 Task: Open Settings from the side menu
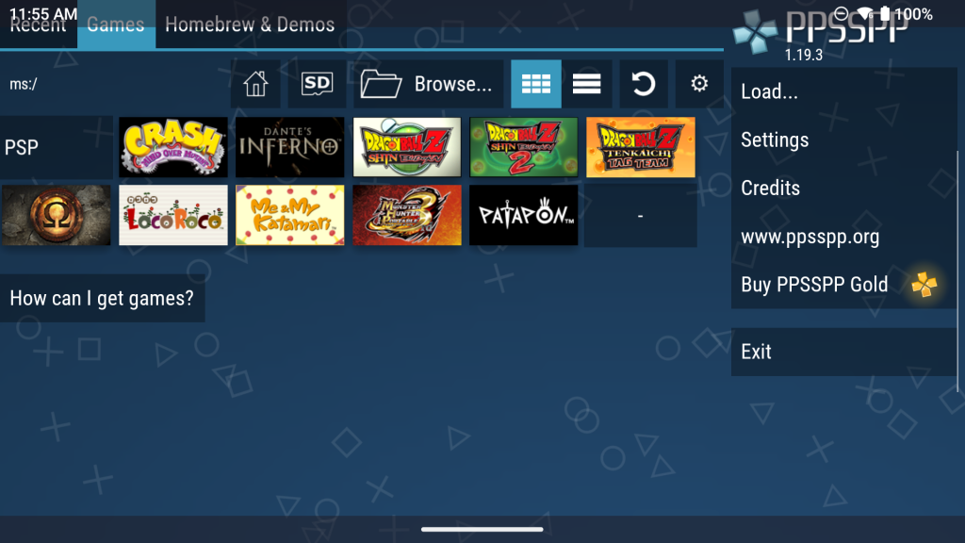click(843, 140)
